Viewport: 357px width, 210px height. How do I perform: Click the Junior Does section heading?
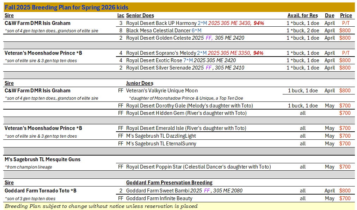click(140, 83)
